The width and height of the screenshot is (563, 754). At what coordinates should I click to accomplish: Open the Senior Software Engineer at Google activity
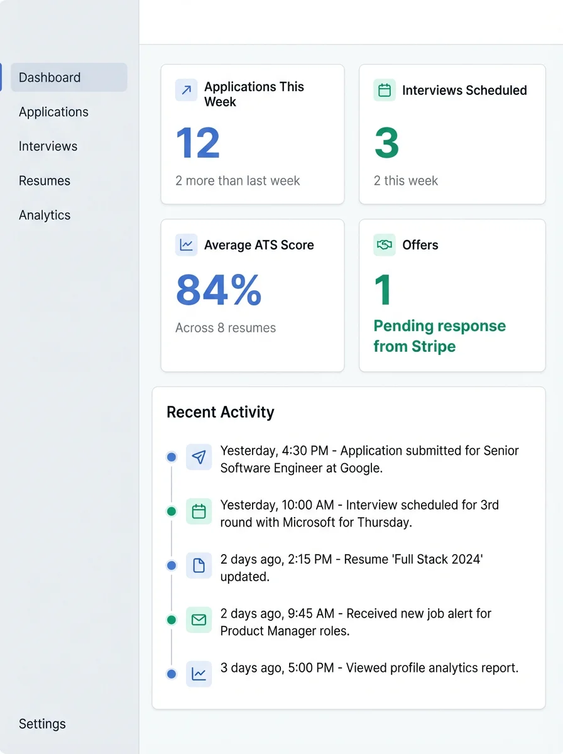[x=369, y=459]
